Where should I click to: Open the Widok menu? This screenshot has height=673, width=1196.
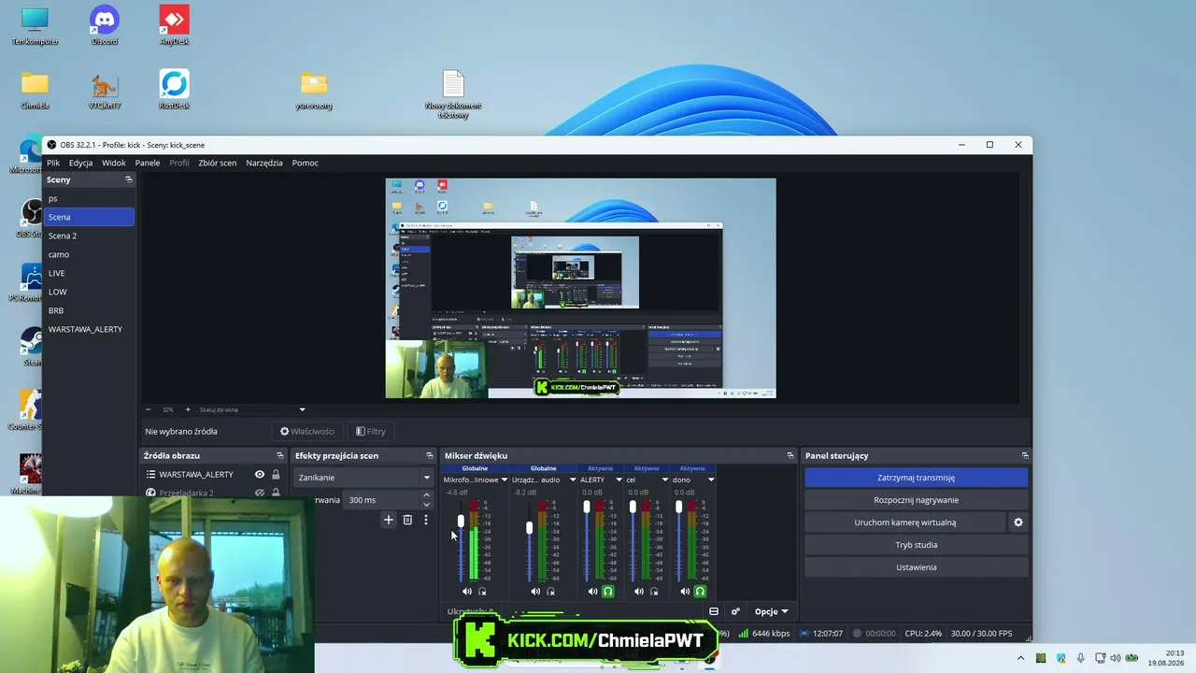click(114, 163)
